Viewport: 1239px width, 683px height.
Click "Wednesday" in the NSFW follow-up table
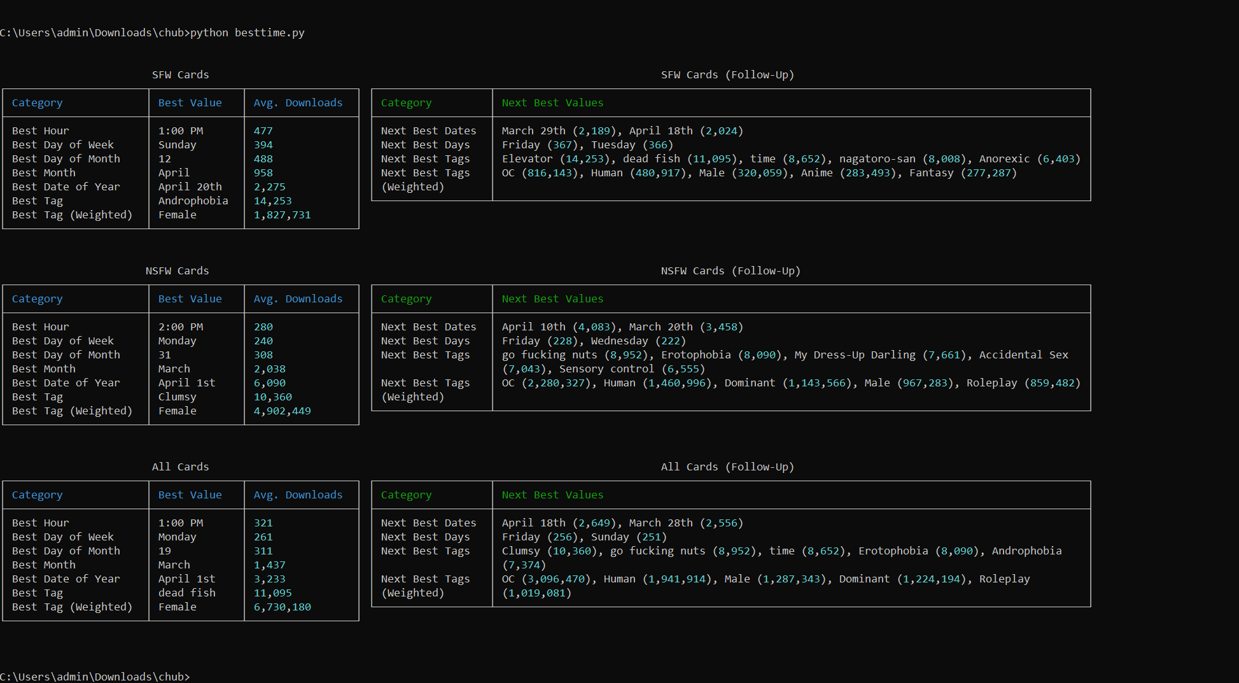tap(619, 341)
